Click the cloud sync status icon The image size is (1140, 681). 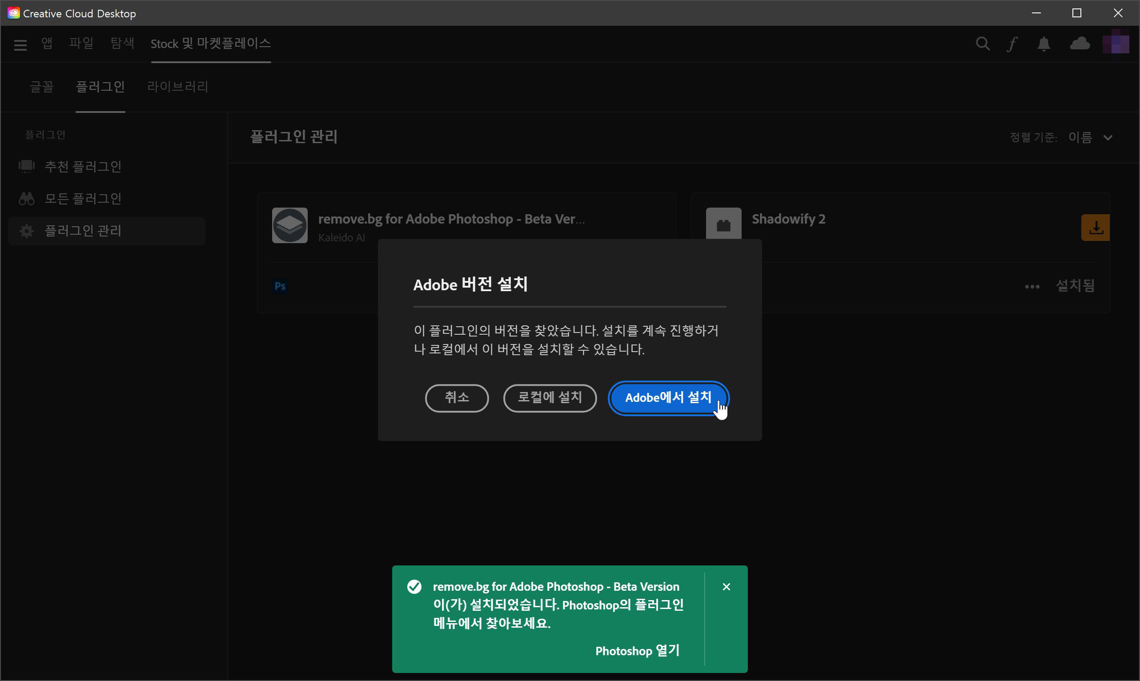click(1080, 44)
